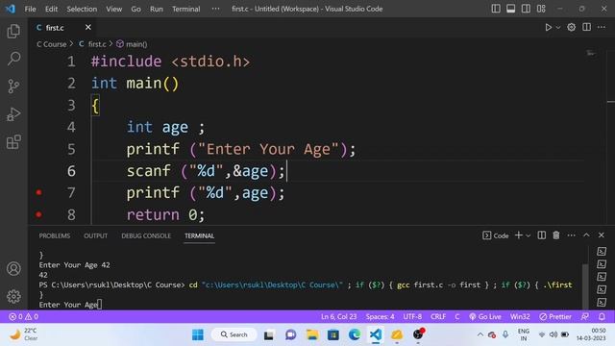This screenshot has width=615, height=346.
Task: Switch to the OUTPUT panel tab
Action: 96,235
